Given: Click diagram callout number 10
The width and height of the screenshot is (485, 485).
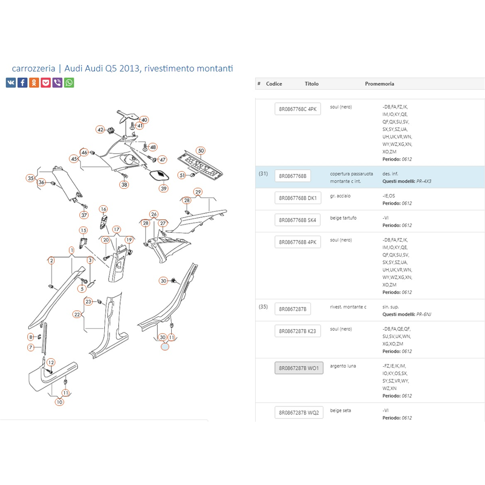Looking at the screenshot, I should coord(59,402).
